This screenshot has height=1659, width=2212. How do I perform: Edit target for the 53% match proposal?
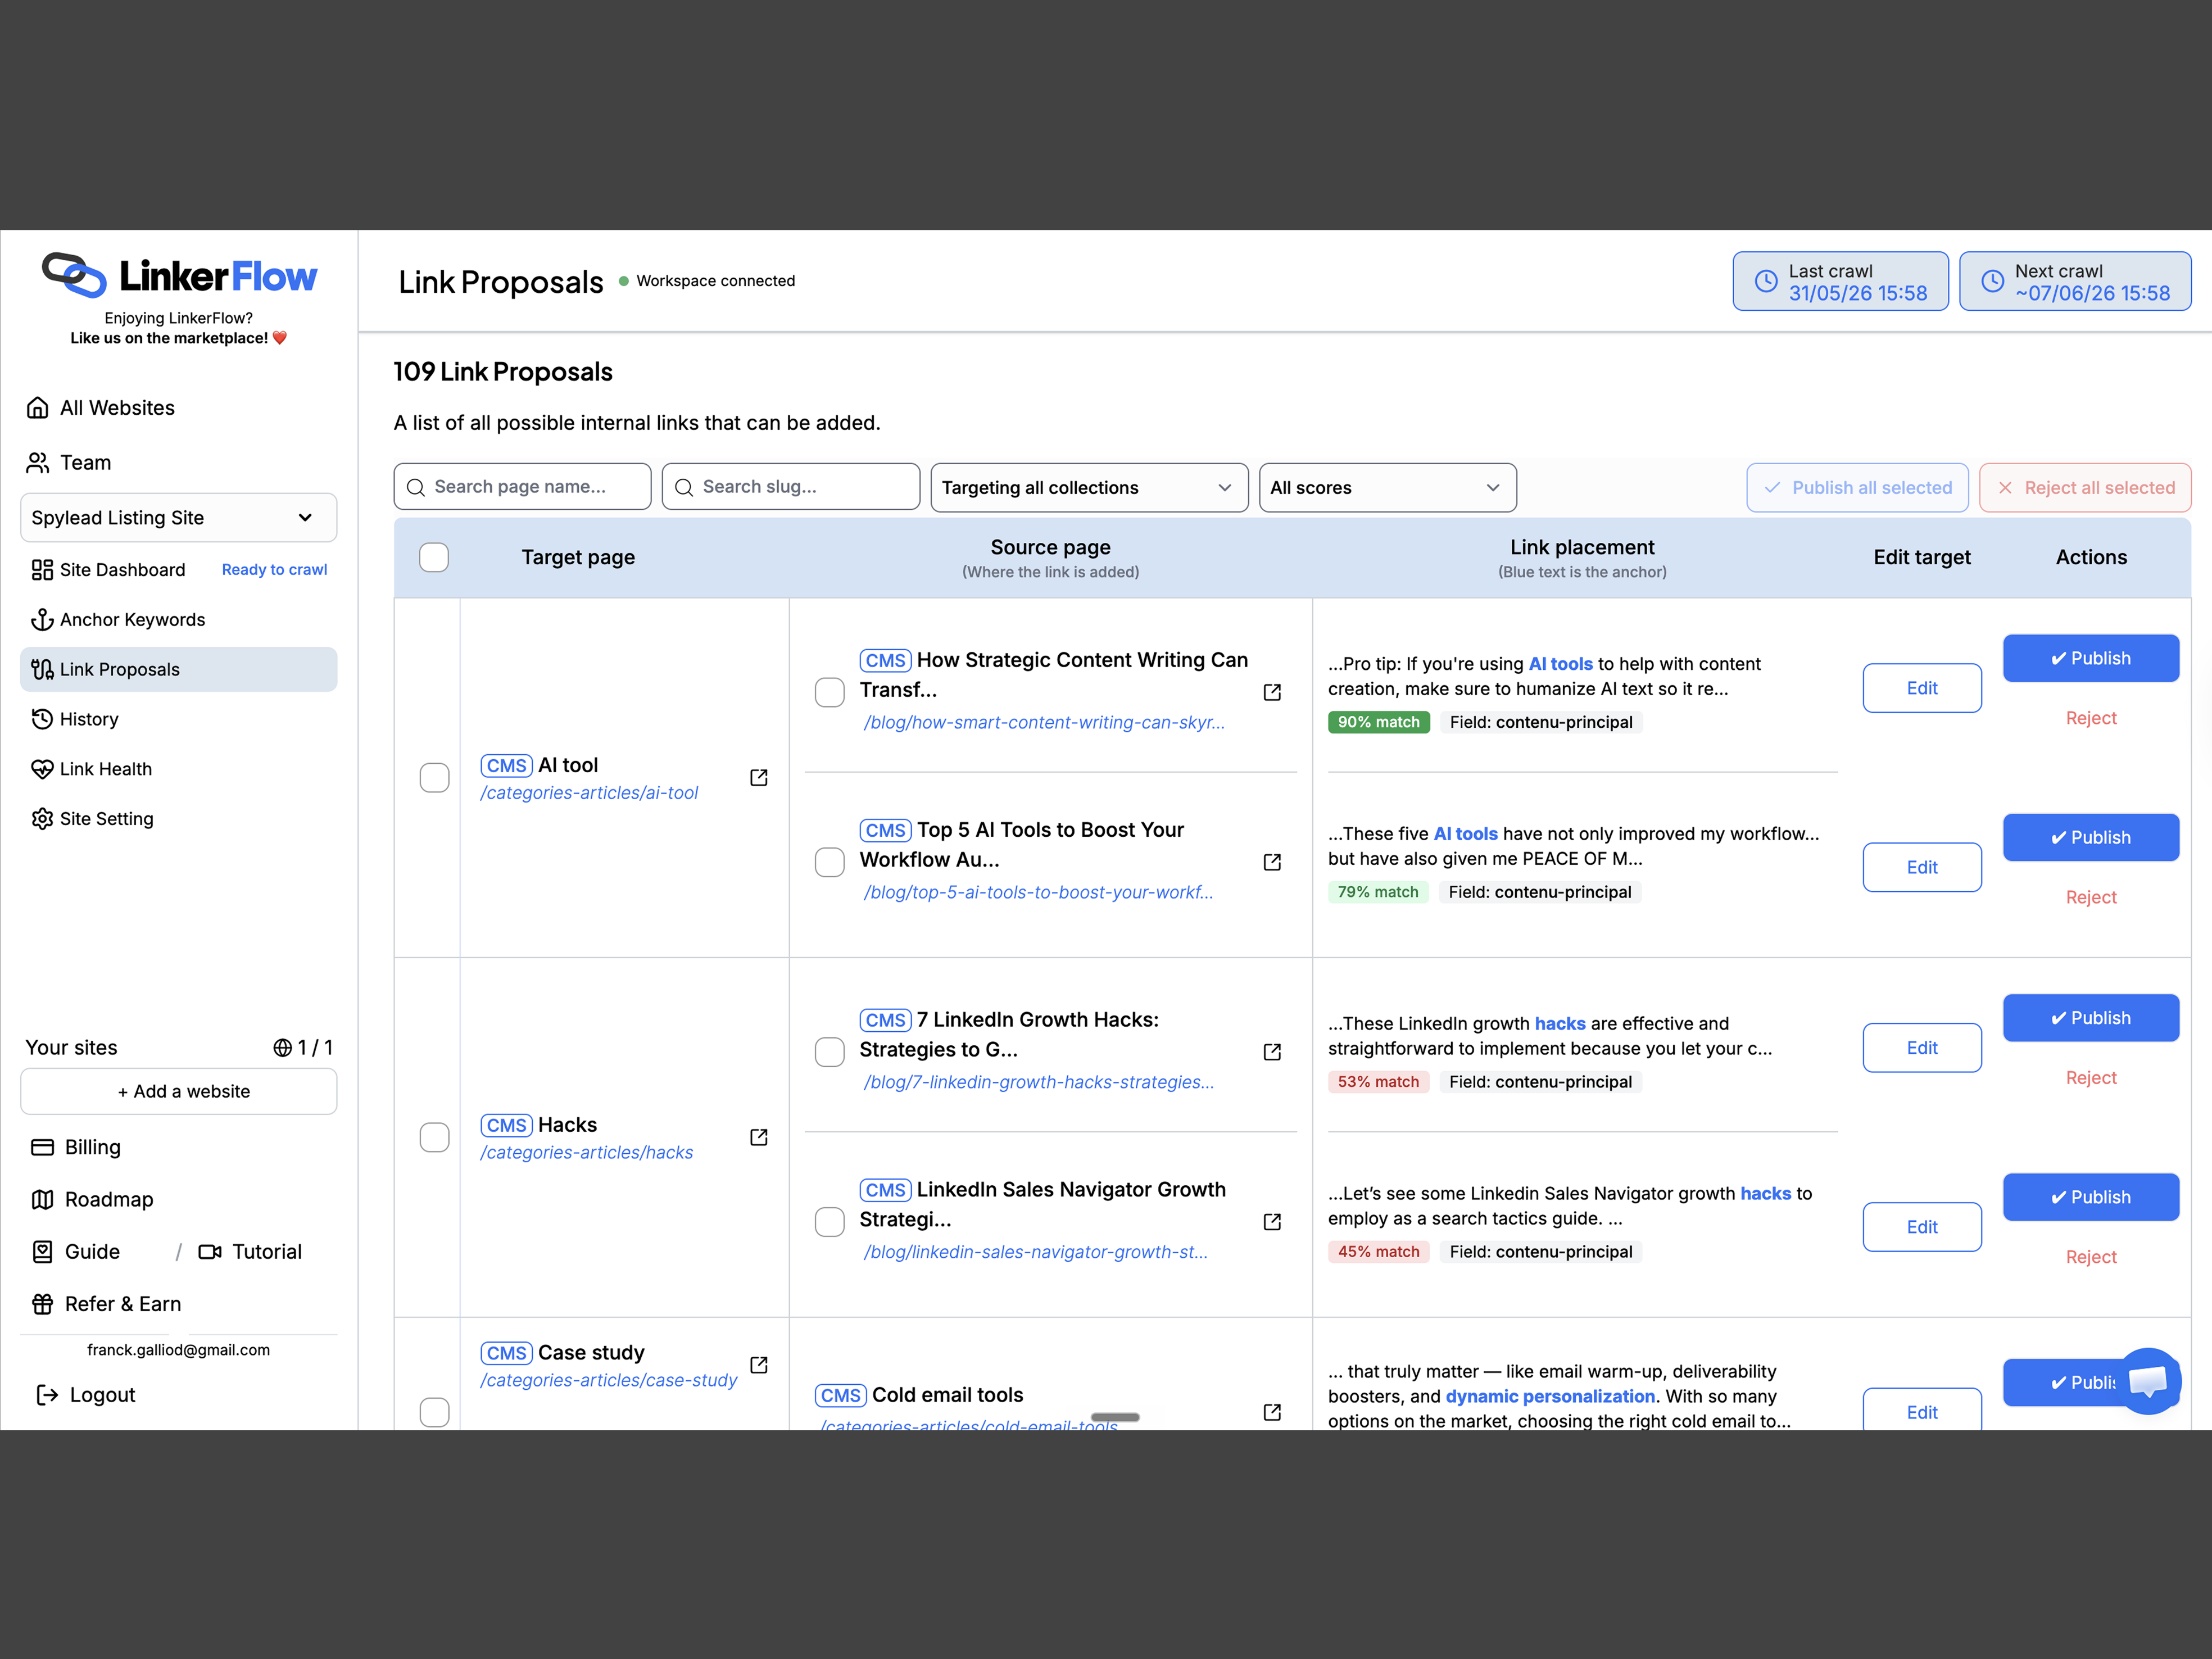[x=1921, y=1048]
